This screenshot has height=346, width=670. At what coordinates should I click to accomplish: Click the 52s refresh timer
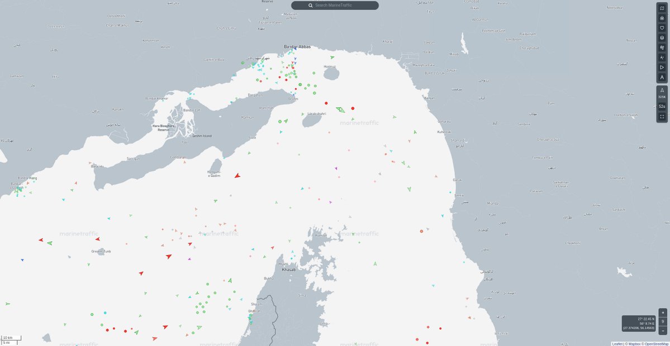click(x=662, y=107)
